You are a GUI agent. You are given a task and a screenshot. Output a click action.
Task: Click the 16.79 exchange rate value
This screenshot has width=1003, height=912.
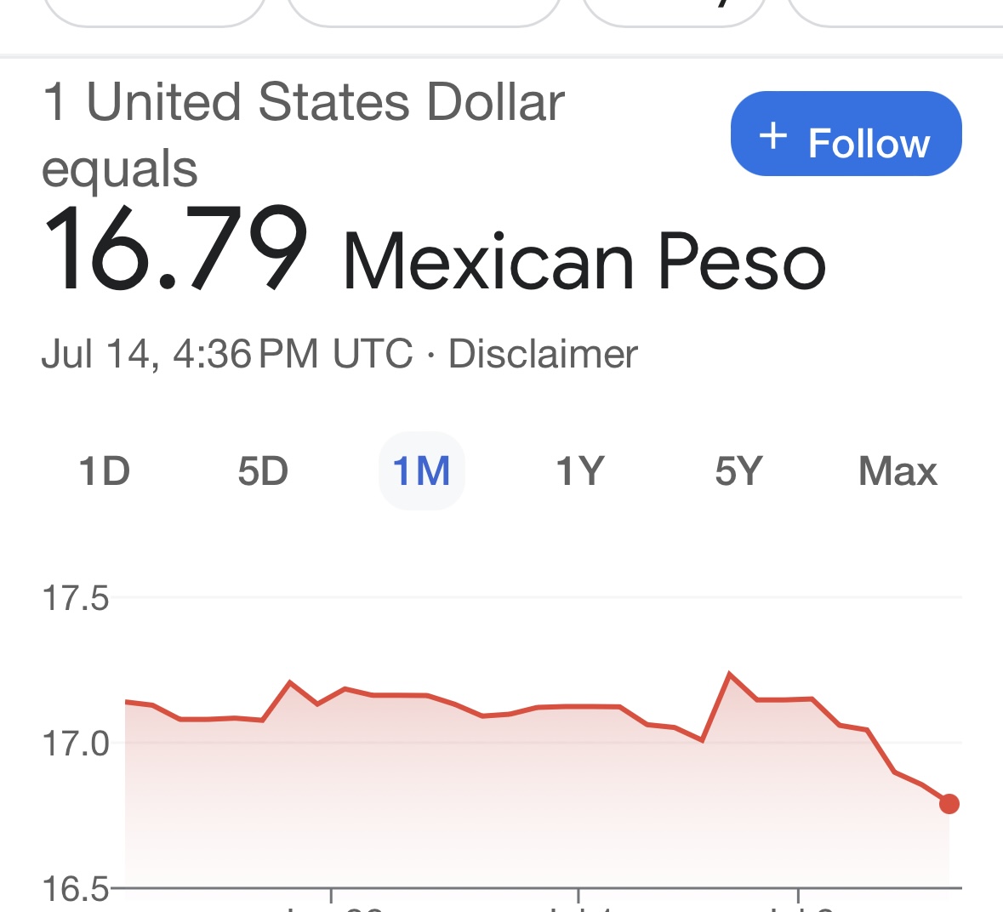[x=175, y=248]
